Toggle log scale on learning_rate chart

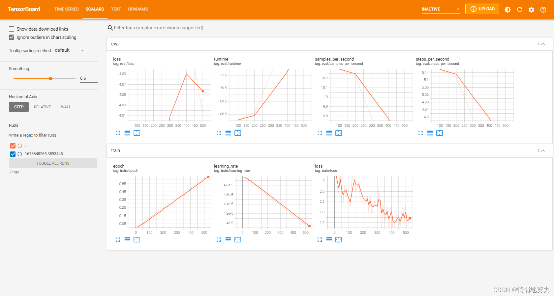(228, 240)
